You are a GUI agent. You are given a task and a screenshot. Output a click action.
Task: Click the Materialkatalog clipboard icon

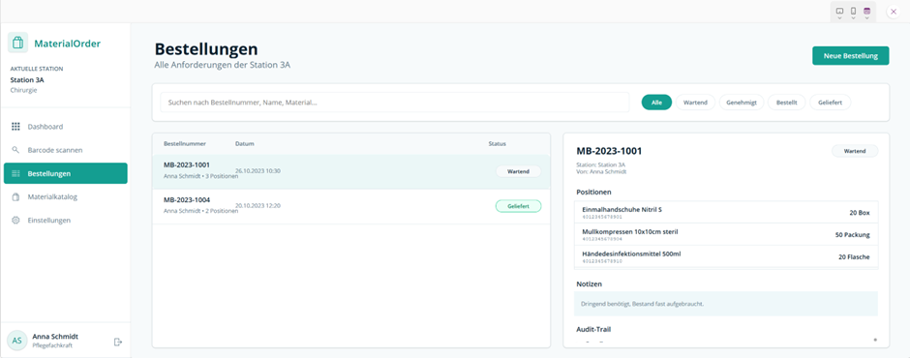point(15,196)
